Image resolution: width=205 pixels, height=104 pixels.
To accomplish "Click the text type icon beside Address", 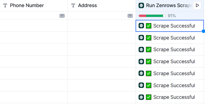I will click(x=73, y=5).
